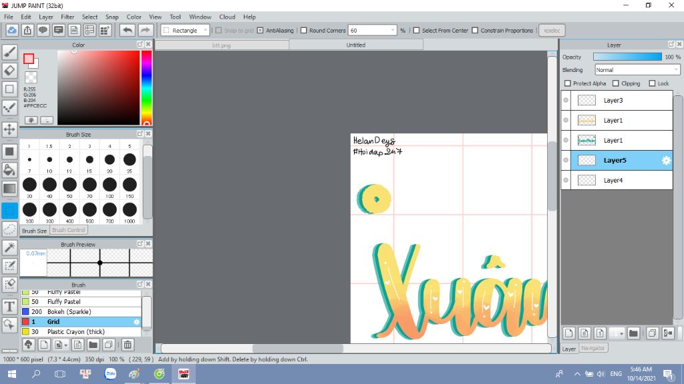Toggle visibility of Layer4
The height and width of the screenshot is (384, 684).
coord(566,180)
